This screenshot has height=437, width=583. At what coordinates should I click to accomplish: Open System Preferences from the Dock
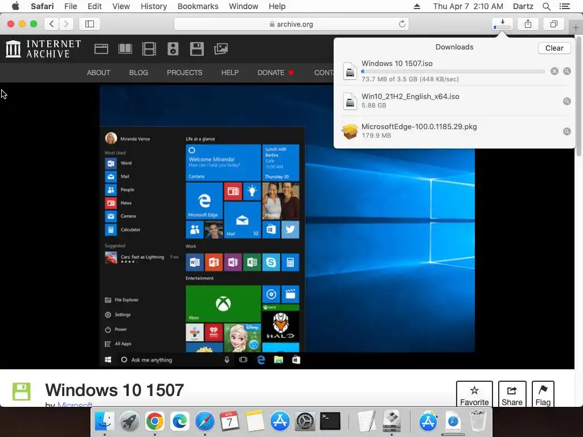(x=305, y=422)
